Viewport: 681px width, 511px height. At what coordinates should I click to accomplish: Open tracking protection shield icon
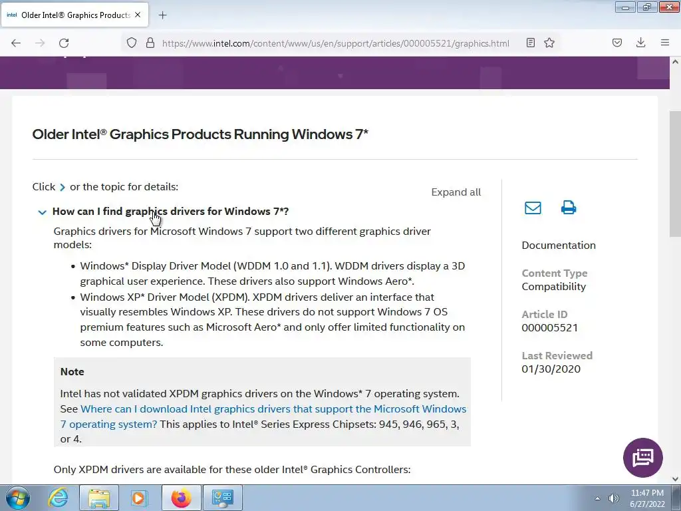click(132, 43)
